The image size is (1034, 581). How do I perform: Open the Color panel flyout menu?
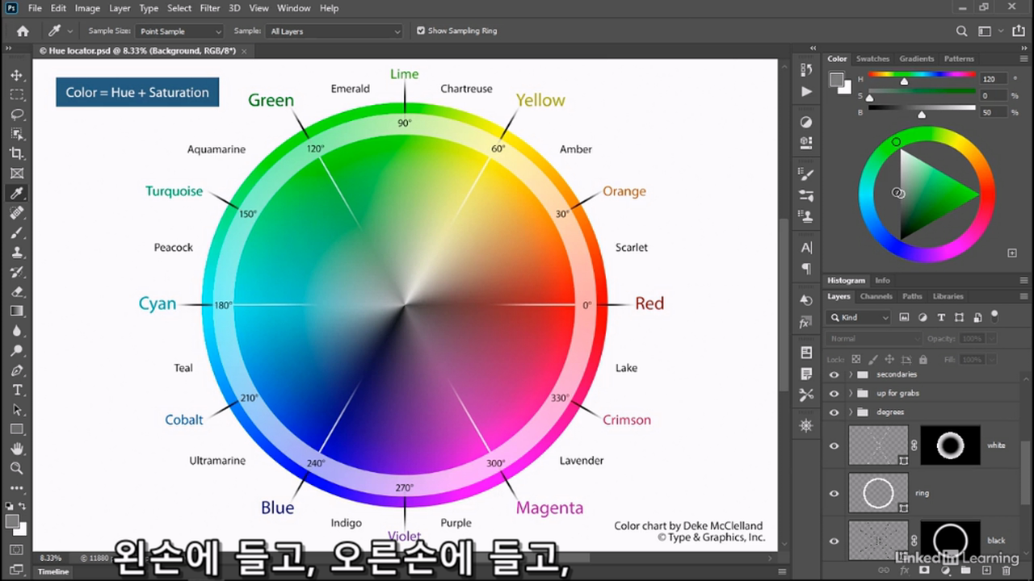pyautogui.click(x=1023, y=59)
